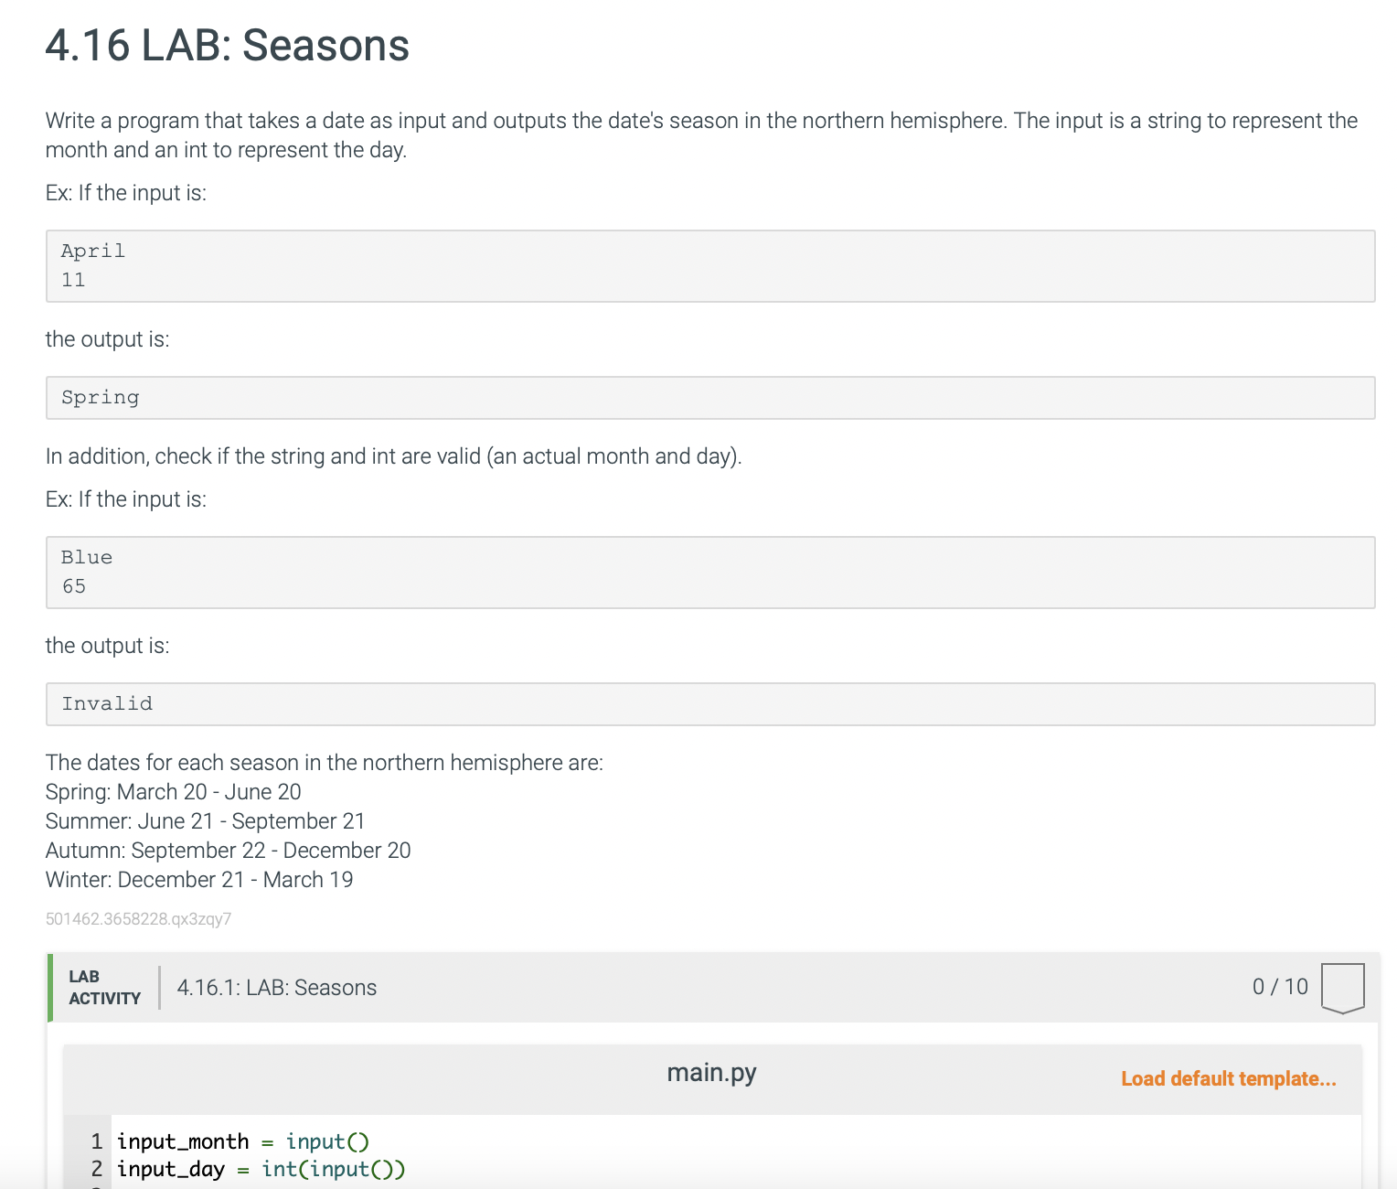This screenshot has height=1189, width=1397.
Task: Click the Spring example output box
Action: tap(709, 398)
